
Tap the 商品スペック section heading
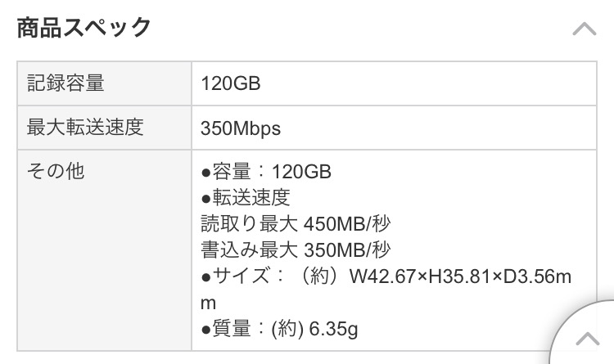(84, 27)
